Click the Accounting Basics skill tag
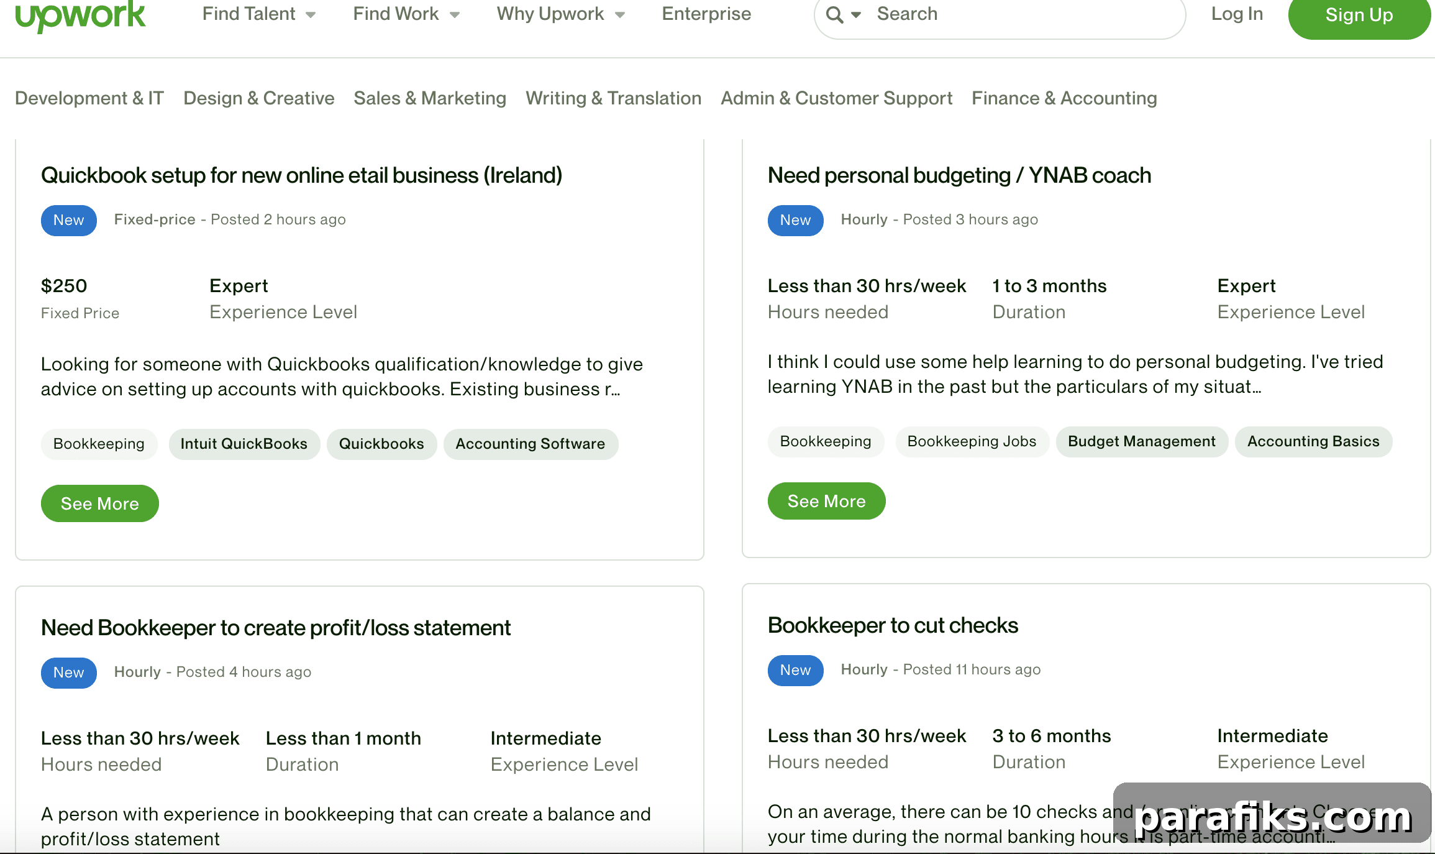 point(1313,441)
